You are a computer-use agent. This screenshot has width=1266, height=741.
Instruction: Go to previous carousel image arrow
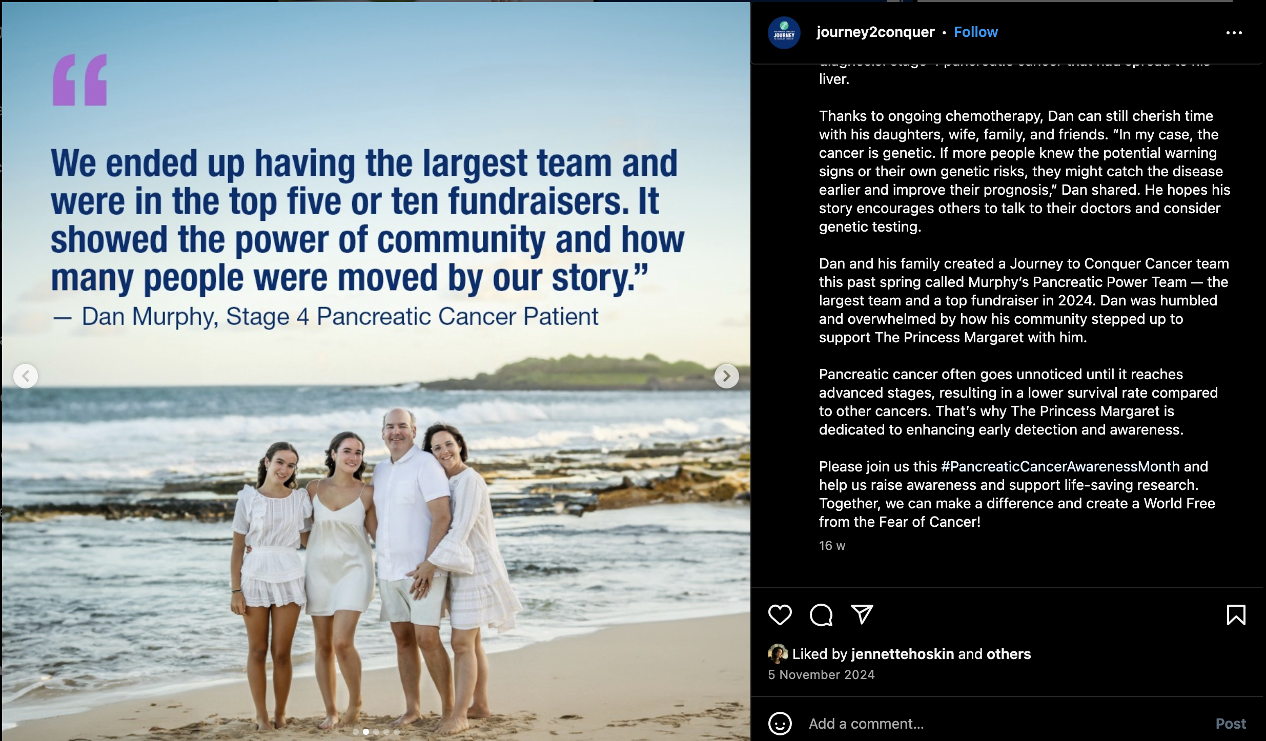(x=26, y=376)
